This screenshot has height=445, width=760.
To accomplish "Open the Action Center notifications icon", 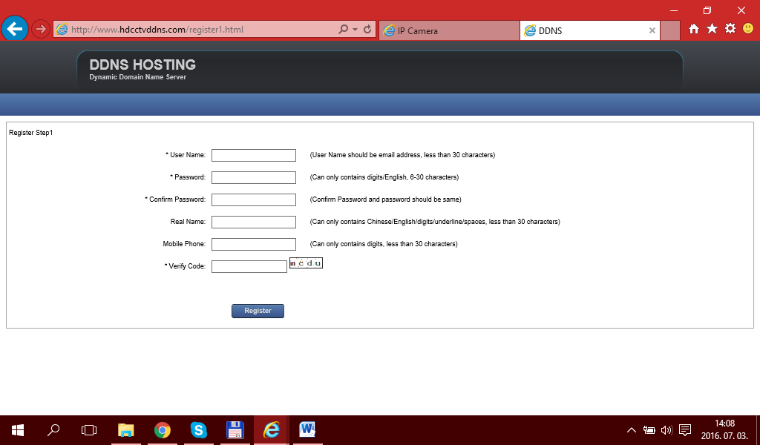I will point(685,430).
